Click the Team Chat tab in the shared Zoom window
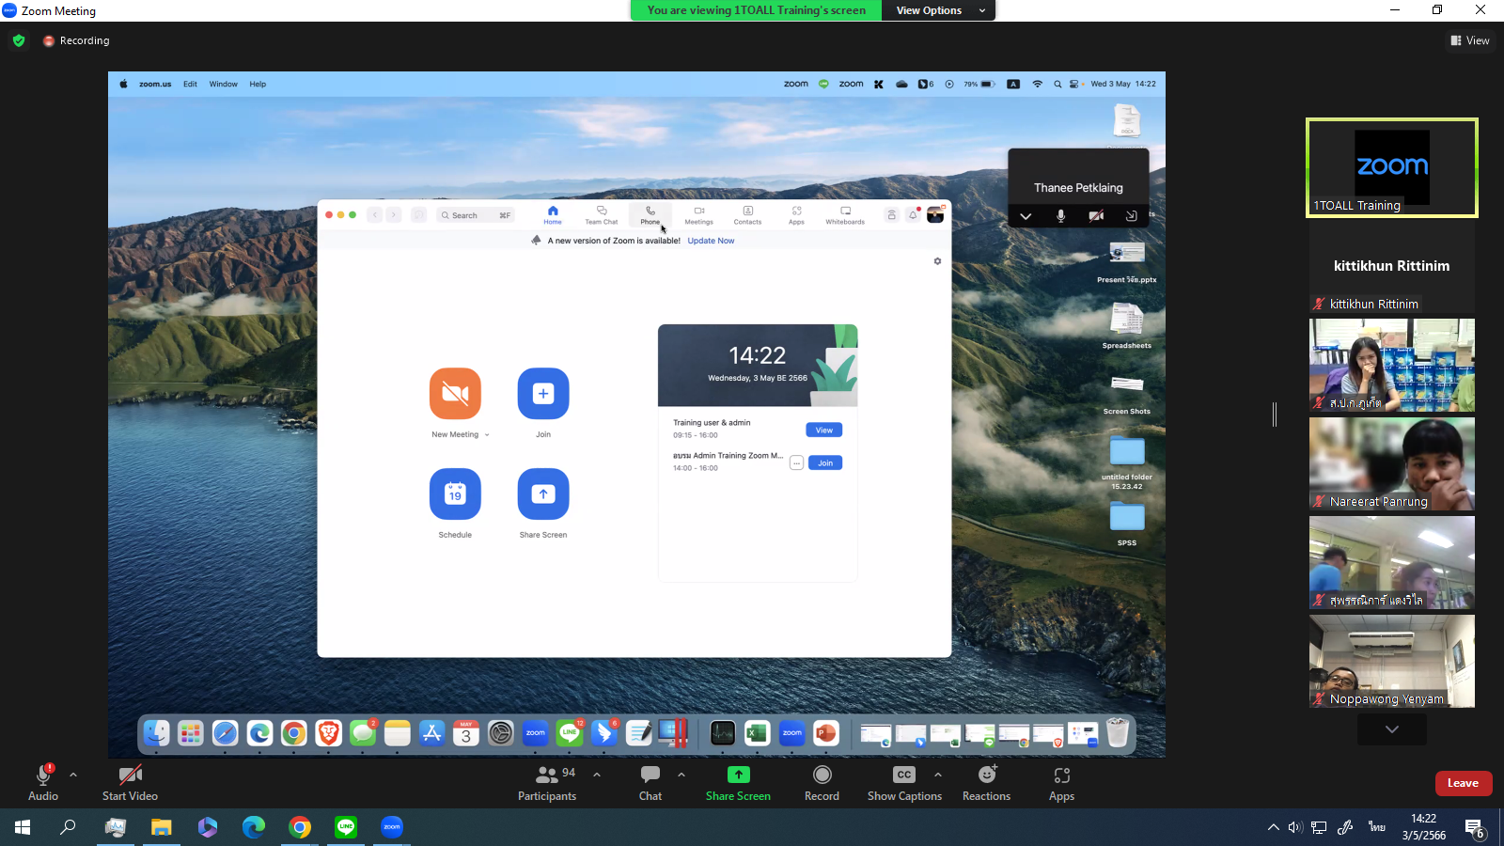This screenshot has width=1504, height=846. coord(602,215)
